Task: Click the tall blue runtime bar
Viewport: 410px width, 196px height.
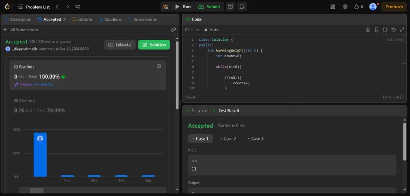Action: coord(40,155)
